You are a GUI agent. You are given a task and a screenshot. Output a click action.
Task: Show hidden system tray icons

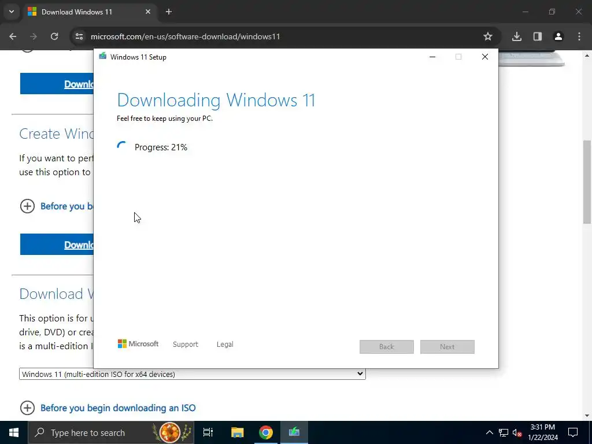(489, 432)
